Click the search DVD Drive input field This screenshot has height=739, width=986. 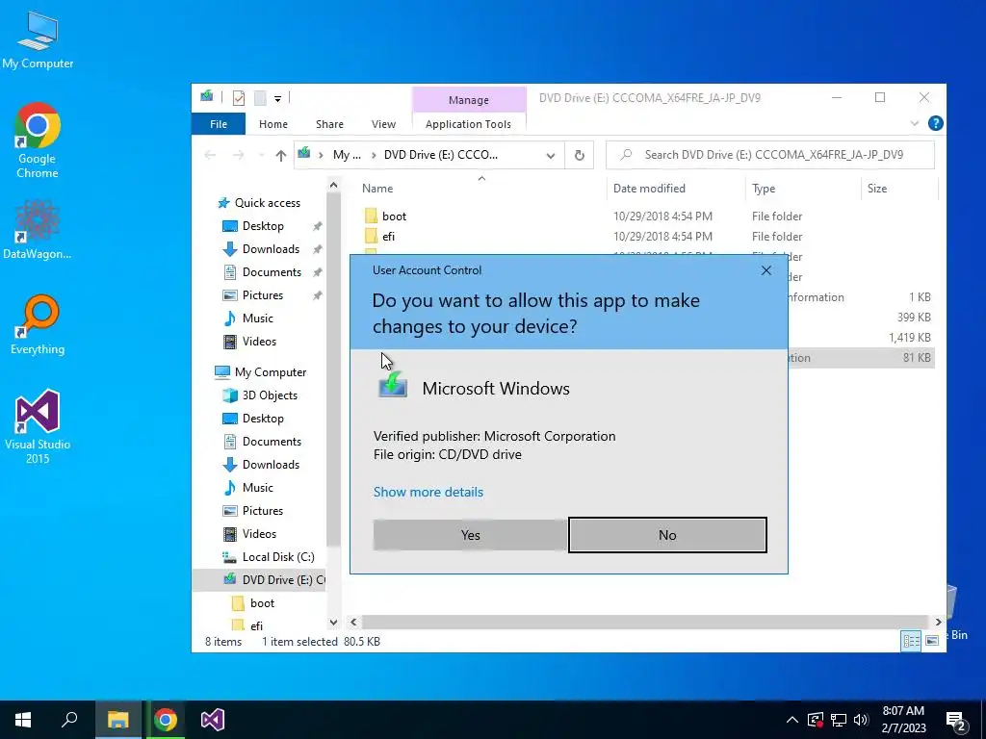[770, 155]
